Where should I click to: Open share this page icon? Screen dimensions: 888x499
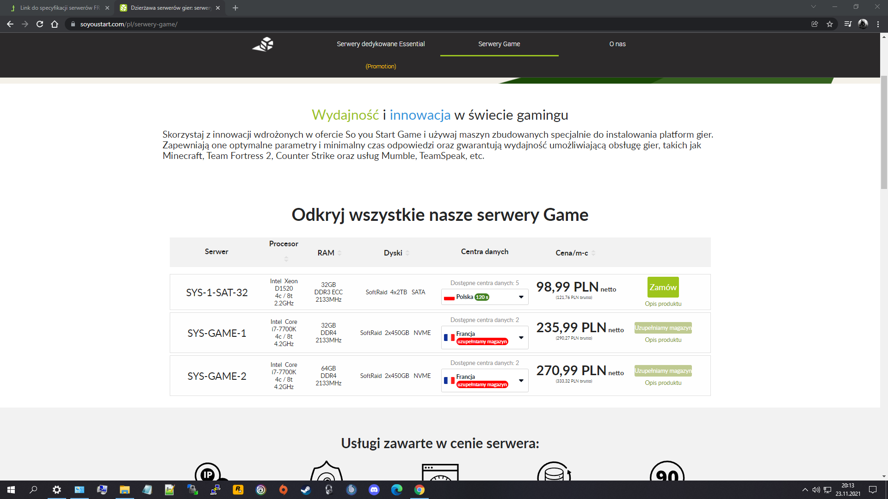point(815,24)
